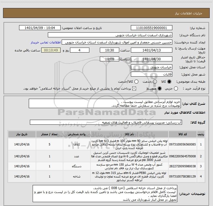Click the unit cell عدد
The height and width of the screenshot is (206, 213).
(x=77, y=156)
